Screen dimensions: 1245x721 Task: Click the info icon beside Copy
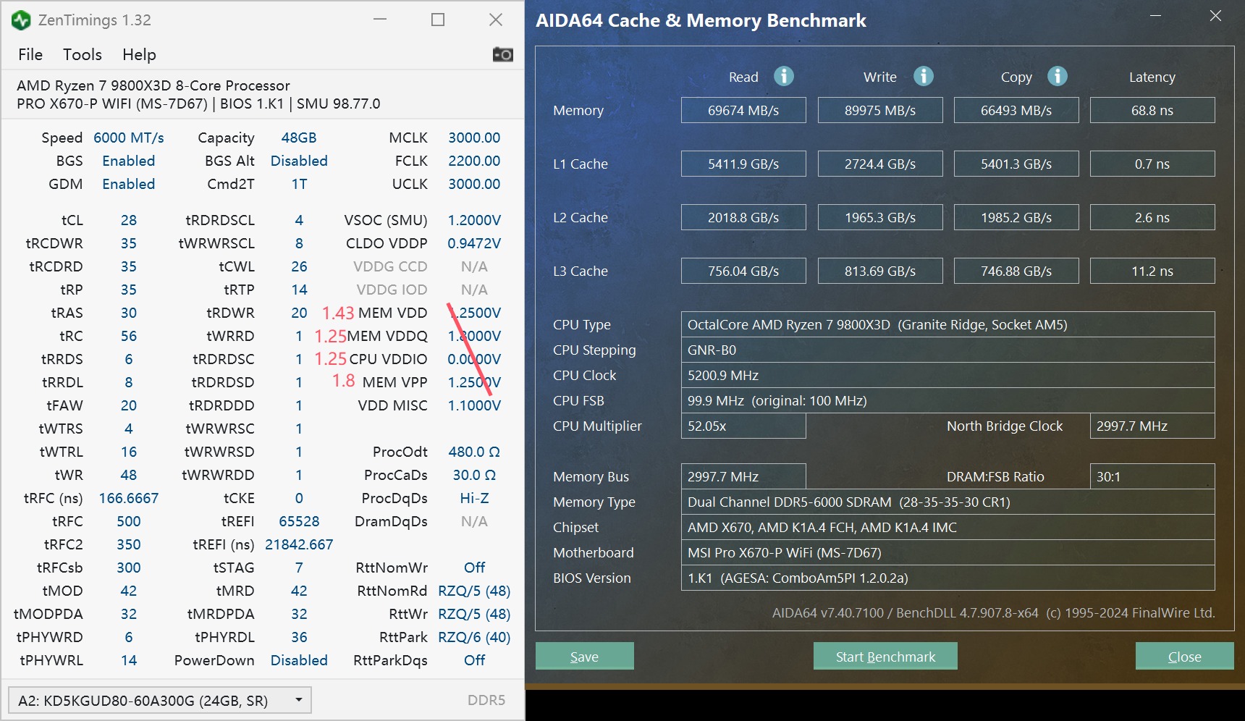(x=1058, y=76)
